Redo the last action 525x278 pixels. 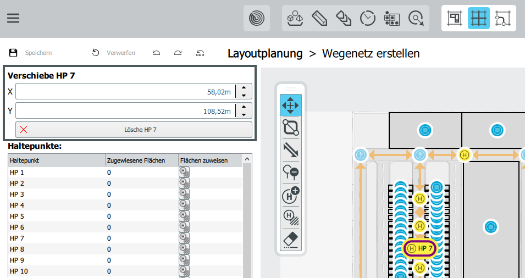tap(178, 53)
